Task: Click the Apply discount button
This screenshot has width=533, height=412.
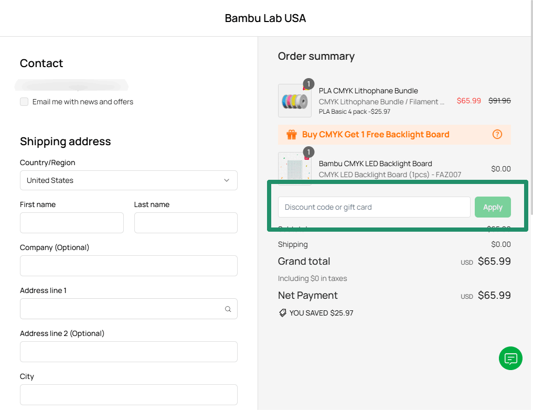Action: click(493, 207)
